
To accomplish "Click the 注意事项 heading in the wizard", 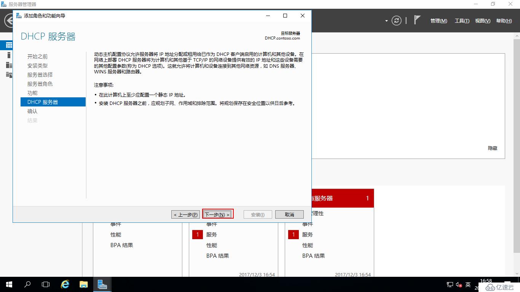I will click(104, 85).
